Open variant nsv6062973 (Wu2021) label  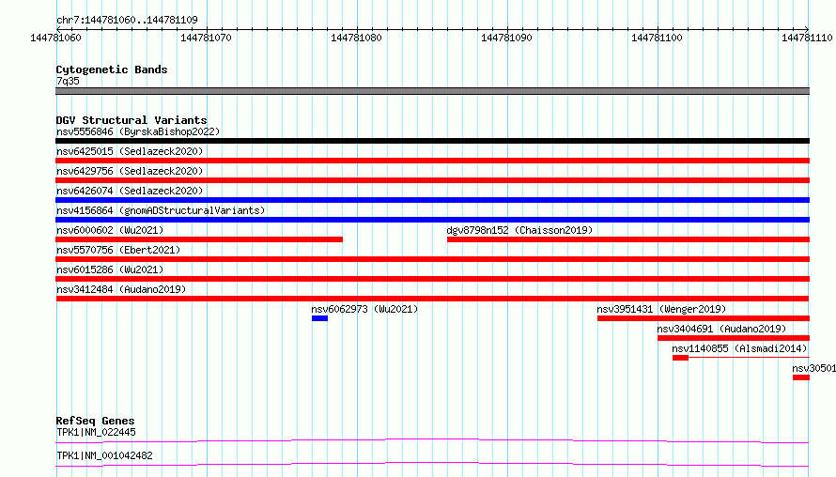(364, 309)
